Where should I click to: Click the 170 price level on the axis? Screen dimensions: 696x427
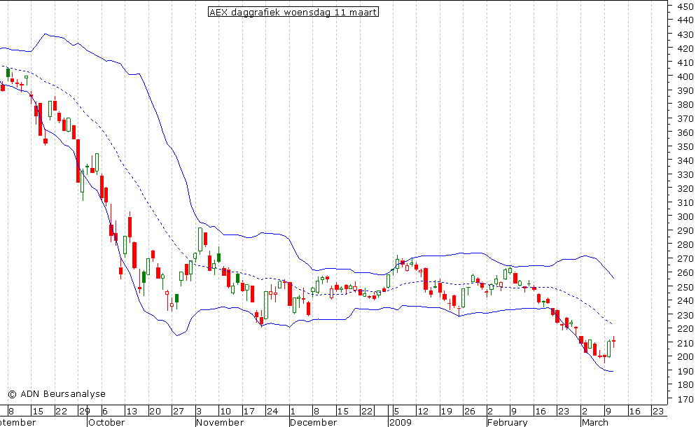685,400
